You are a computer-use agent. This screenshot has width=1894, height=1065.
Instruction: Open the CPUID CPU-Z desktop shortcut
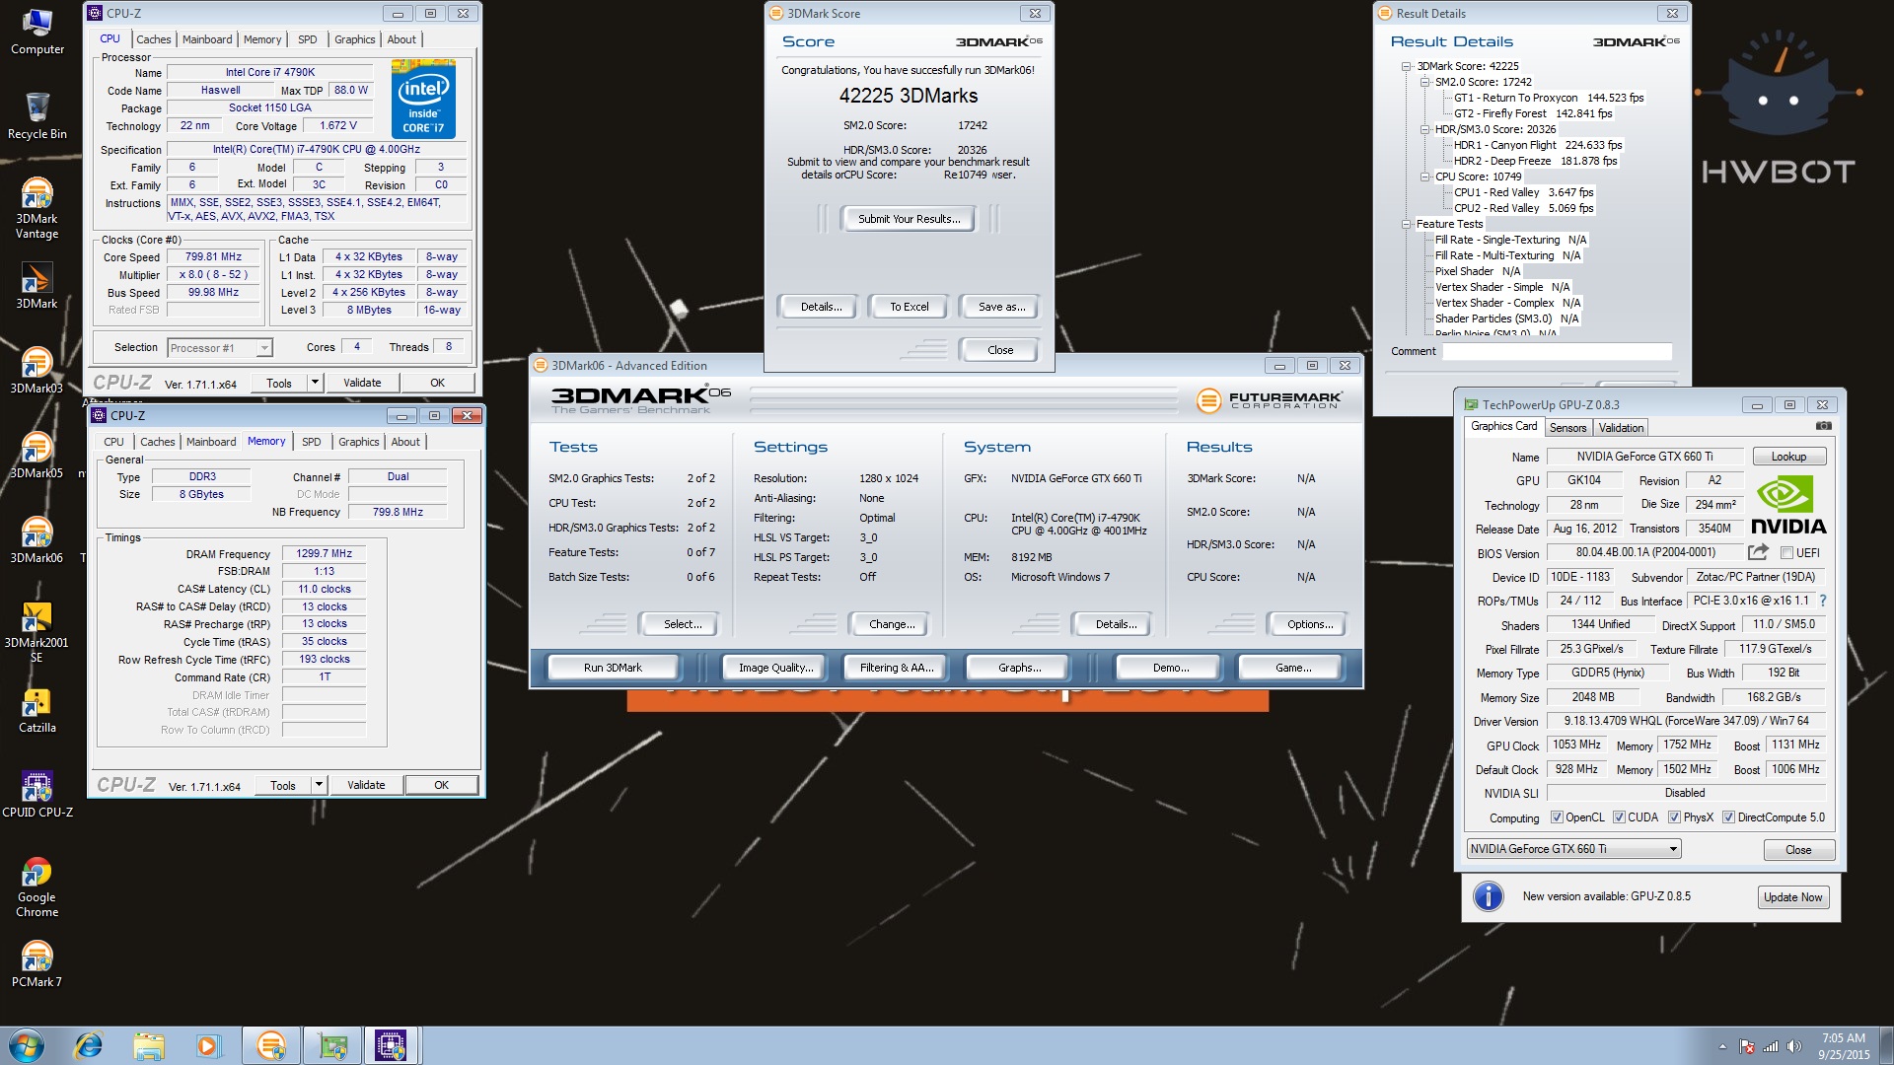(36, 795)
